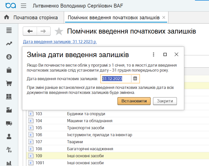Open the Дата введення залишків: 31.12.2023 link

[x=60, y=42]
